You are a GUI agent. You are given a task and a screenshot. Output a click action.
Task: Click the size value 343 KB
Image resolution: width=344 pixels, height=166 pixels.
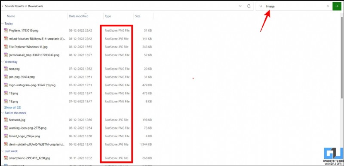click(147, 47)
